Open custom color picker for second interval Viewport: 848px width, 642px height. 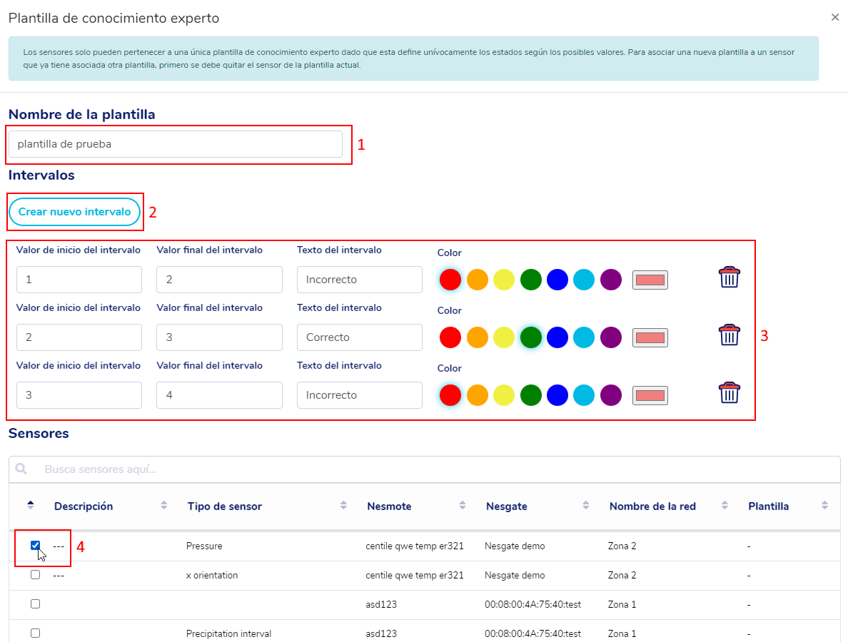pyautogui.click(x=650, y=337)
